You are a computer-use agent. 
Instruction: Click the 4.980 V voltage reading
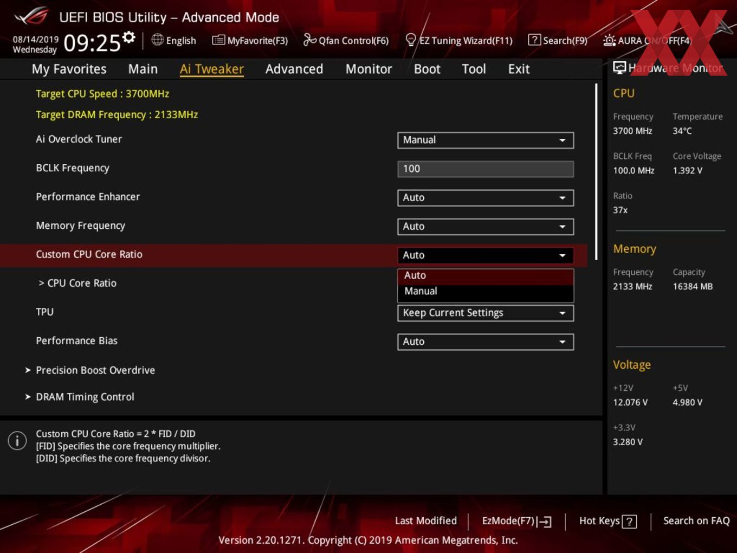(x=688, y=402)
